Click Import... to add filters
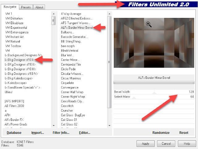This screenshot has width=198, height=149. tap(37, 133)
